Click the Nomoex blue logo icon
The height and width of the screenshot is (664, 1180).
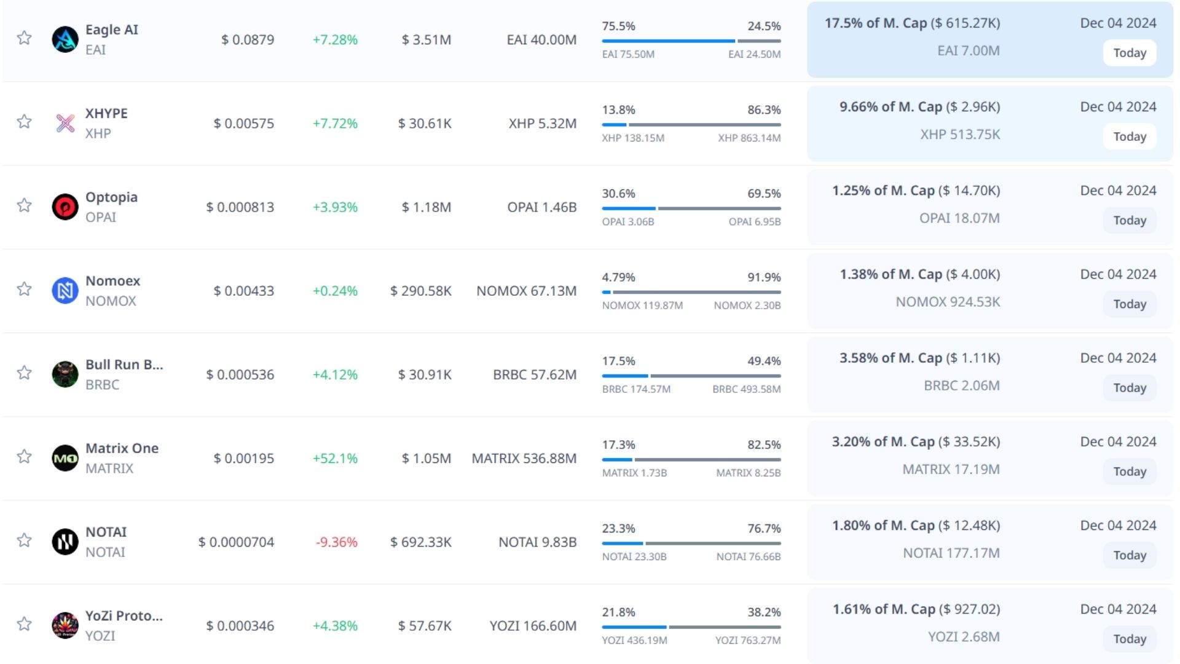[x=65, y=291]
